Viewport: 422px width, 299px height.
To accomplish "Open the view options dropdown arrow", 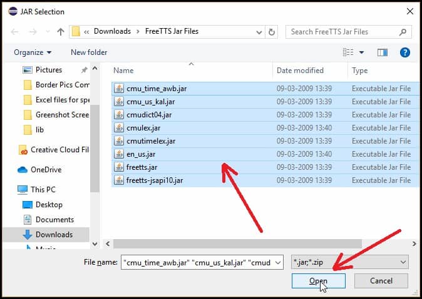I will coord(361,52).
